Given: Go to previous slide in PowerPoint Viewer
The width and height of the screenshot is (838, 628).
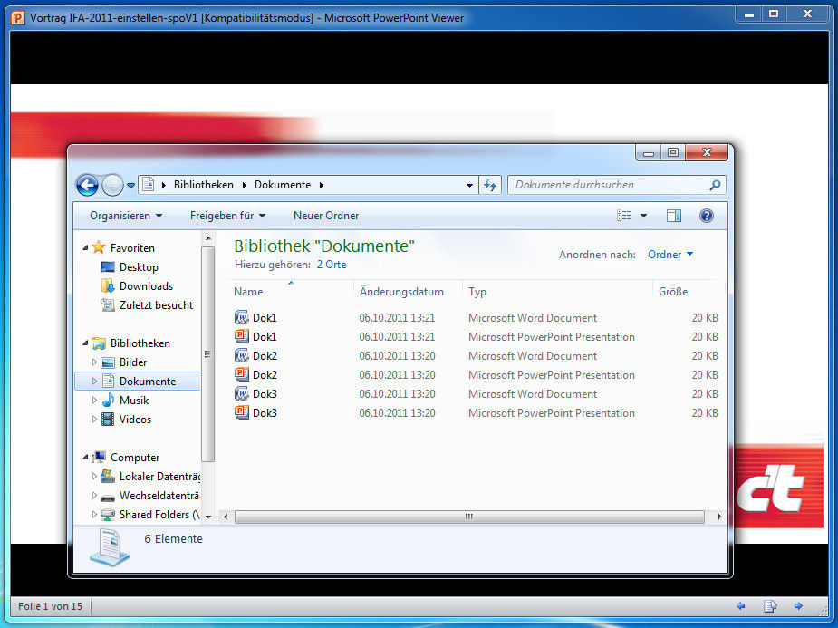Looking at the screenshot, I should click(x=741, y=606).
